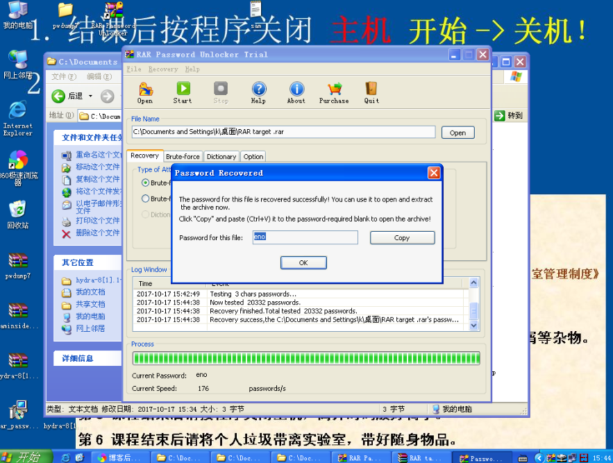Click the Purchase shopping cart icon
Image resolution: width=613 pixels, height=463 pixels.
pos(334,93)
